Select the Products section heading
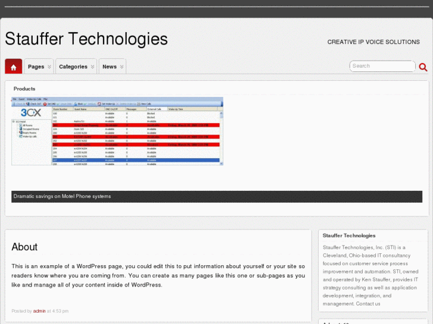The width and height of the screenshot is (433, 324). (x=24, y=89)
